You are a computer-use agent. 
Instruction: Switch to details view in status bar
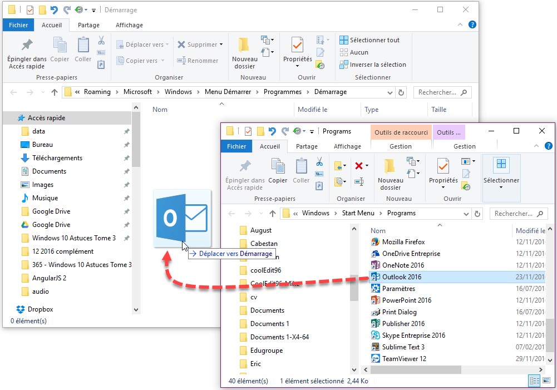click(x=534, y=381)
